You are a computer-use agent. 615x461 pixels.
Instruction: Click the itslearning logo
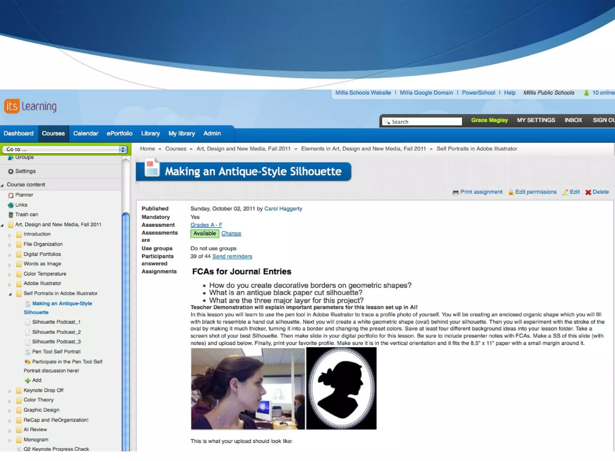pos(30,106)
